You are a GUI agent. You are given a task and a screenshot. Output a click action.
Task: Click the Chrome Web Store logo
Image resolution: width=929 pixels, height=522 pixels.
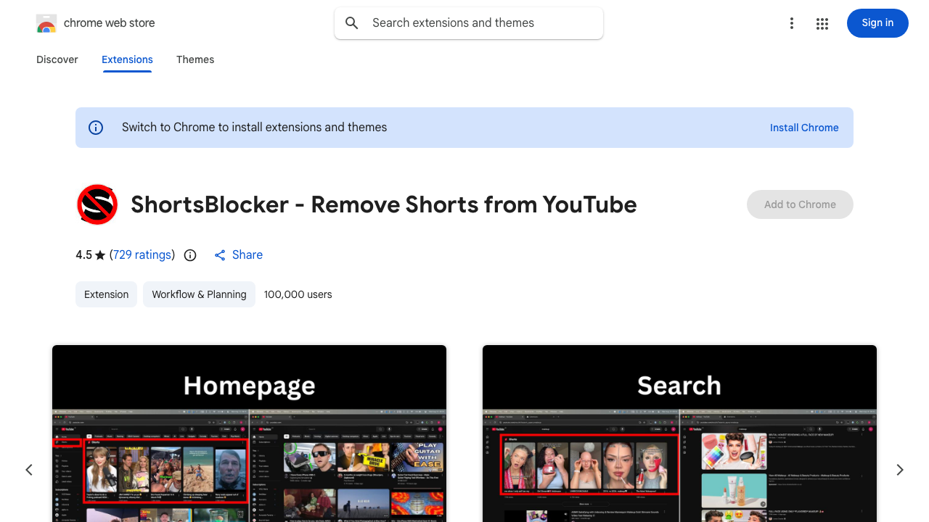click(x=46, y=22)
